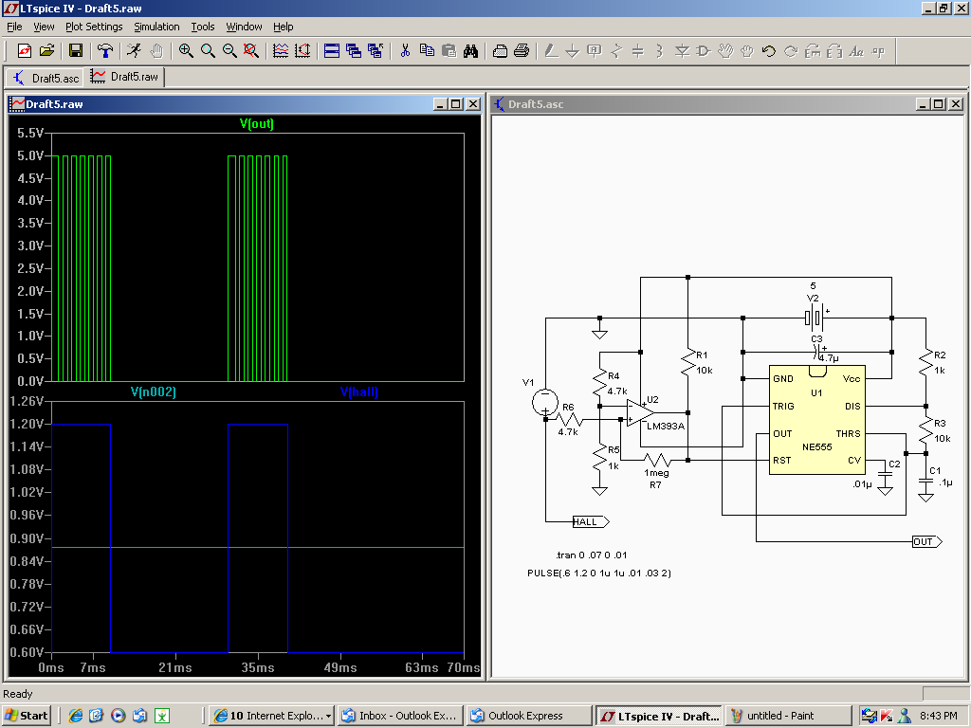
Task: Click the Print Setup icon
Action: 500,51
